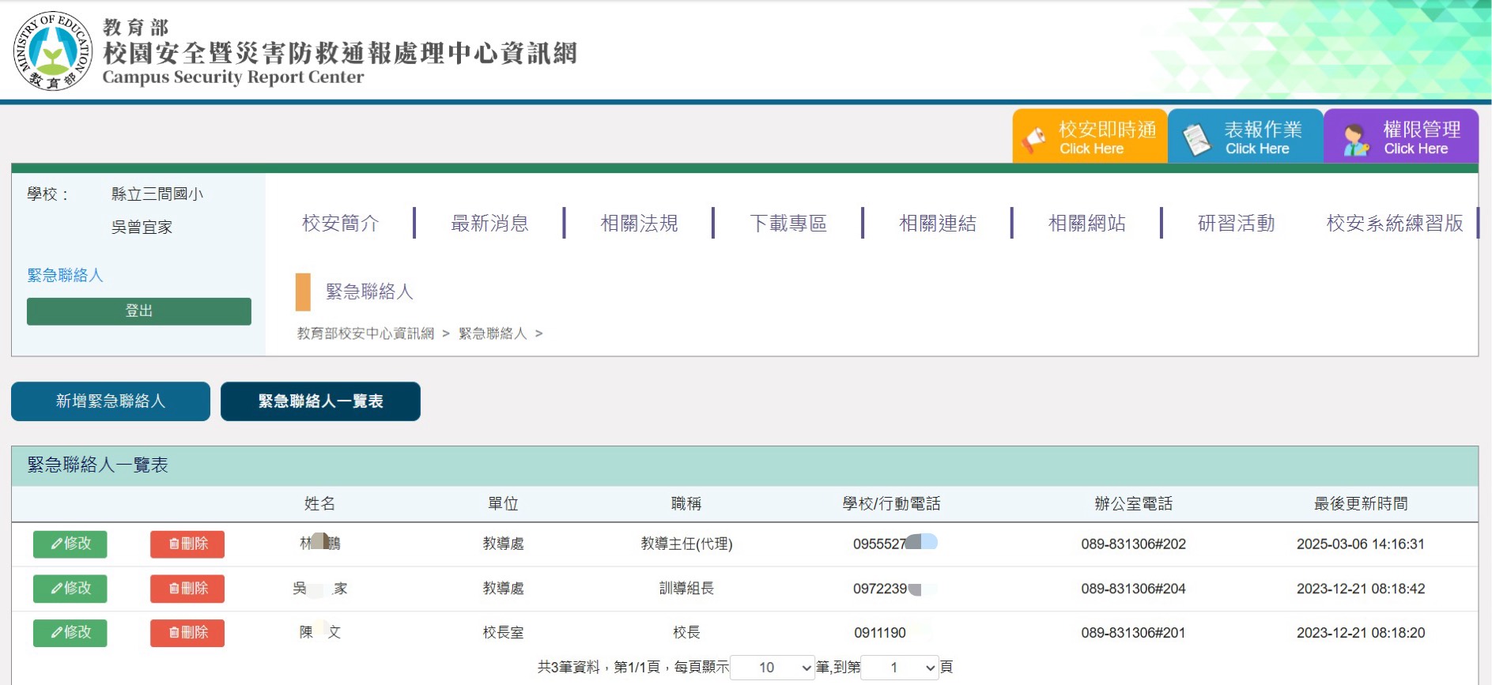Delete the 教導主任(代理) contact row
Screen dimensions: 1492x685
tap(187, 544)
